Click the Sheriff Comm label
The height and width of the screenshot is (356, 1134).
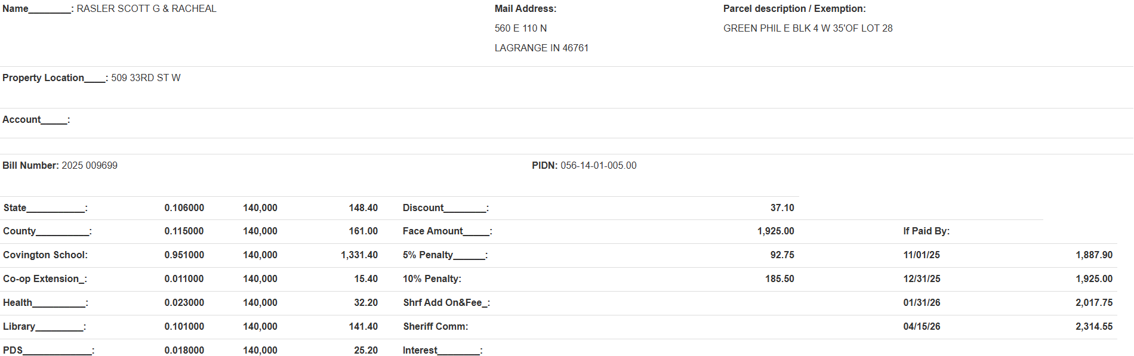[x=435, y=327]
